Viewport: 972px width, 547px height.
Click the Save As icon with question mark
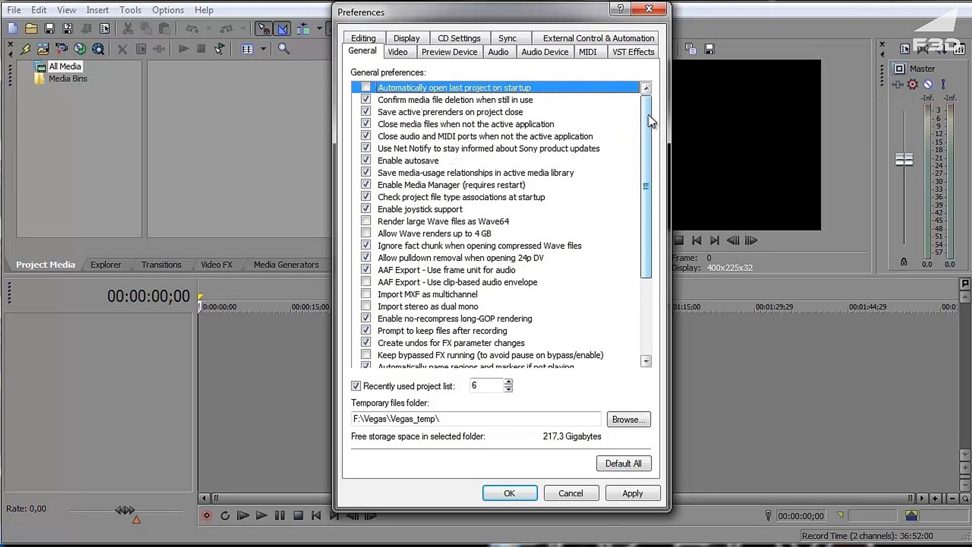(x=67, y=28)
